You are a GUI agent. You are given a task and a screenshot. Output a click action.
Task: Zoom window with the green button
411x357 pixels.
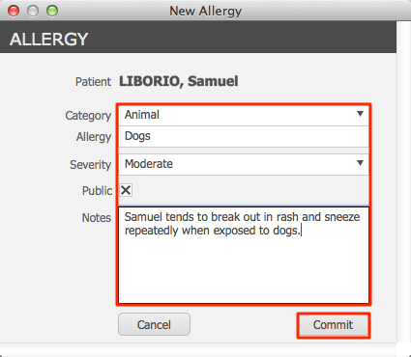click(52, 11)
